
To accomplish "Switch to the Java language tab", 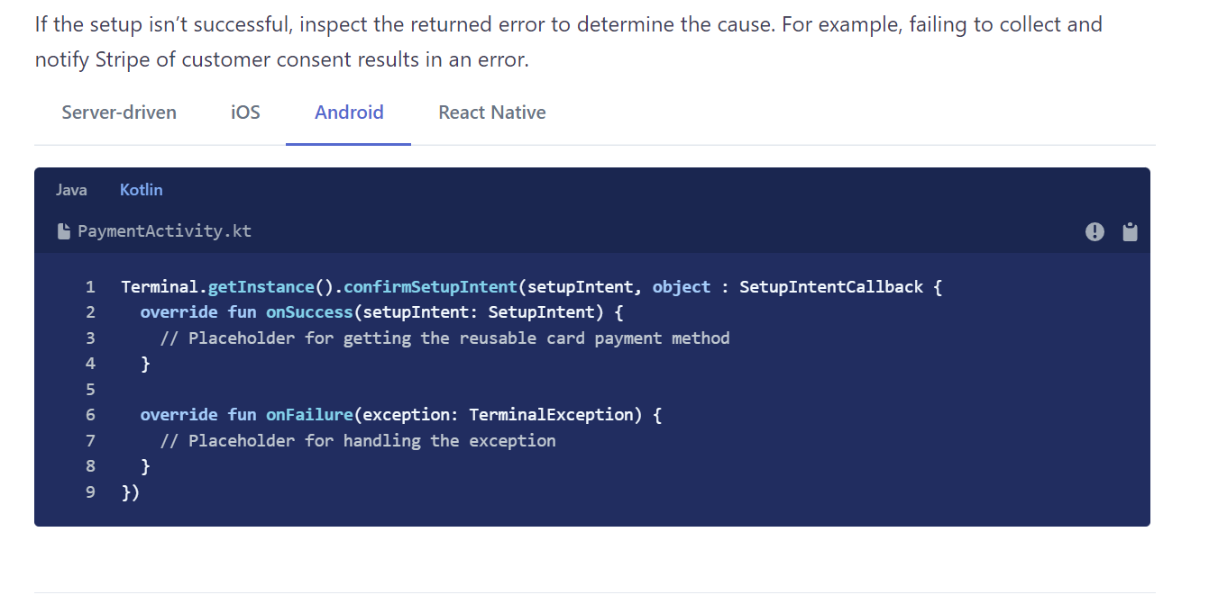I will (x=71, y=189).
